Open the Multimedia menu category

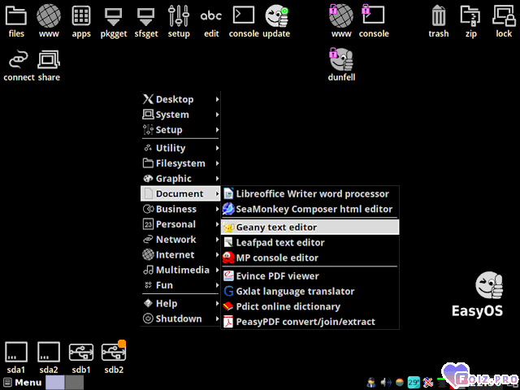coord(180,270)
